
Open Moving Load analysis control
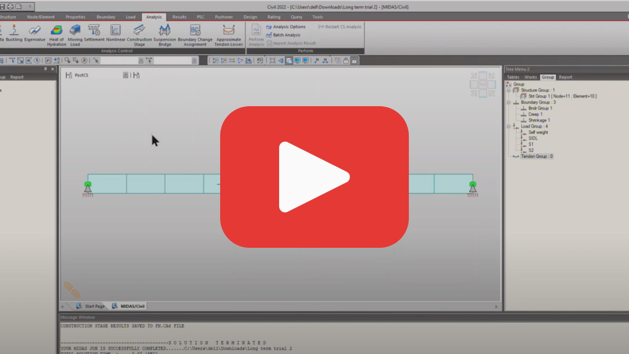(75, 35)
